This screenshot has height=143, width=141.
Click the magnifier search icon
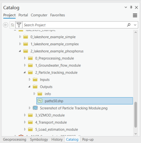(x=129, y=25)
